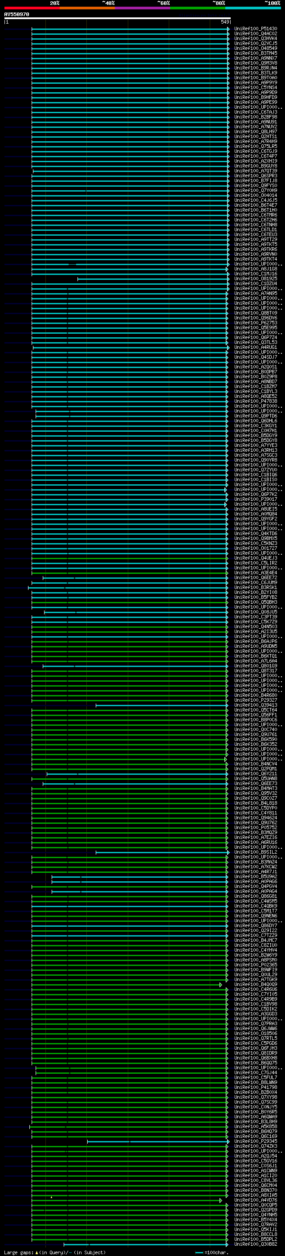The image size is (285, 1256).
Task: Select the UniRef100_A9NNX7 label
Action: tap(256, 58)
